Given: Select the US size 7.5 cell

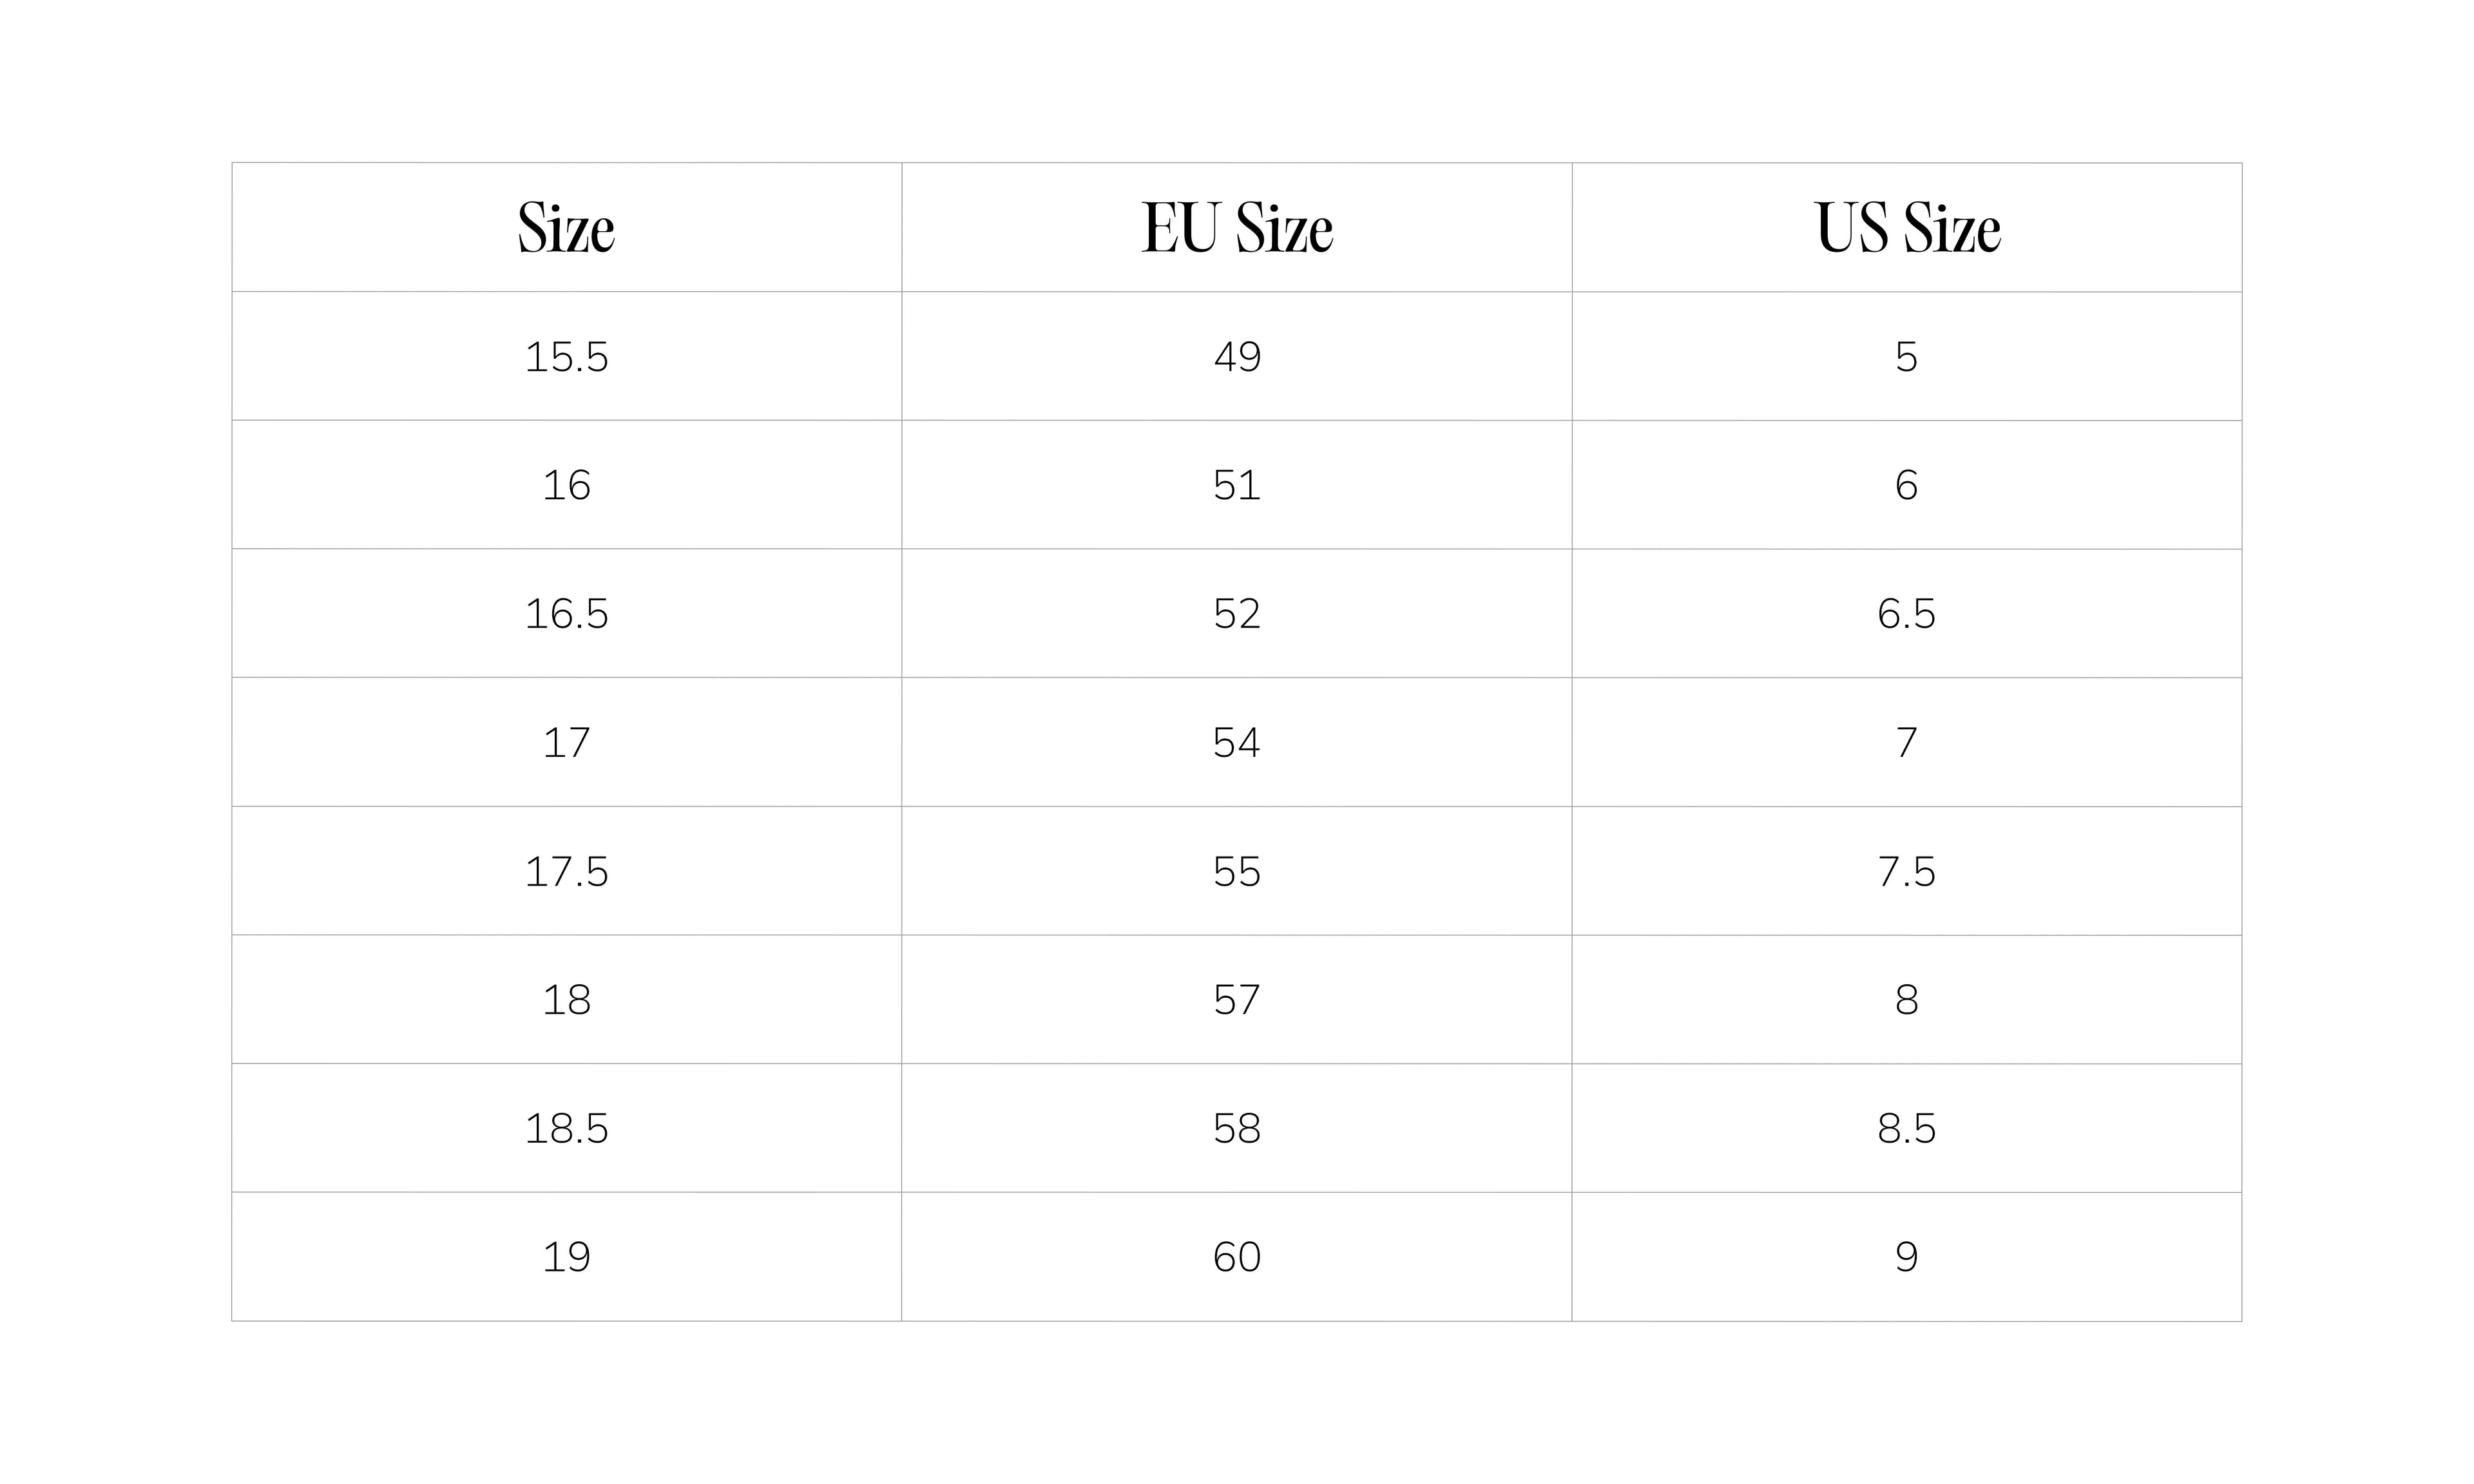Looking at the screenshot, I should click(1906, 871).
